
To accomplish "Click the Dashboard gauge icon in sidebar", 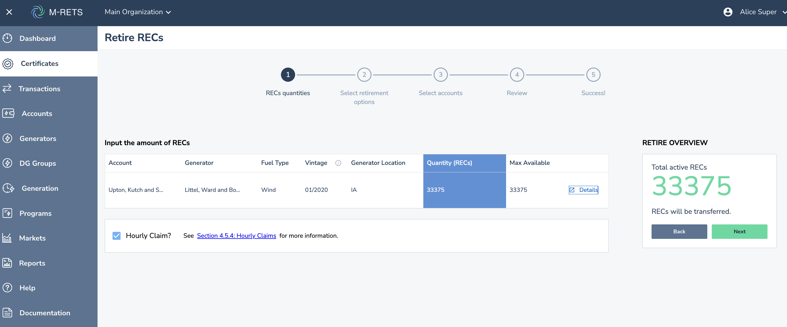I will coord(7,38).
